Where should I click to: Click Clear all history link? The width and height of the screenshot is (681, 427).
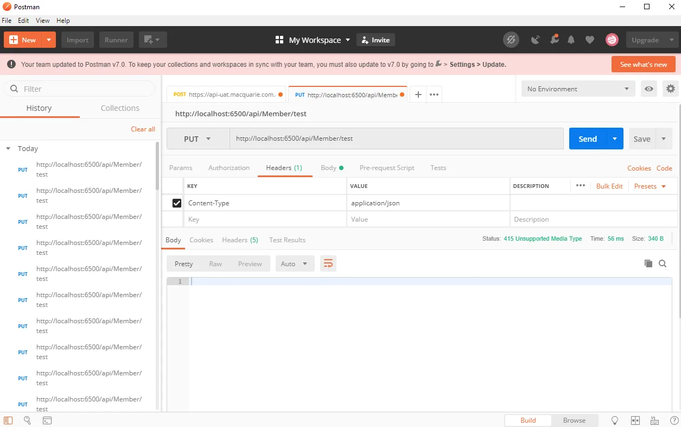143,129
